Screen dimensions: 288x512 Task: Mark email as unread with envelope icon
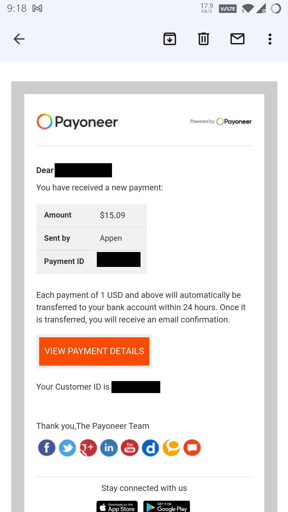pos(237,39)
